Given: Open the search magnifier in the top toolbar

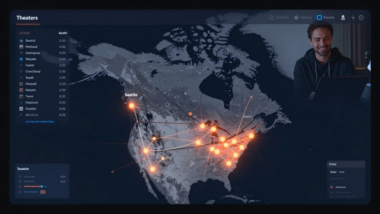Looking at the screenshot, I should pos(271,18).
